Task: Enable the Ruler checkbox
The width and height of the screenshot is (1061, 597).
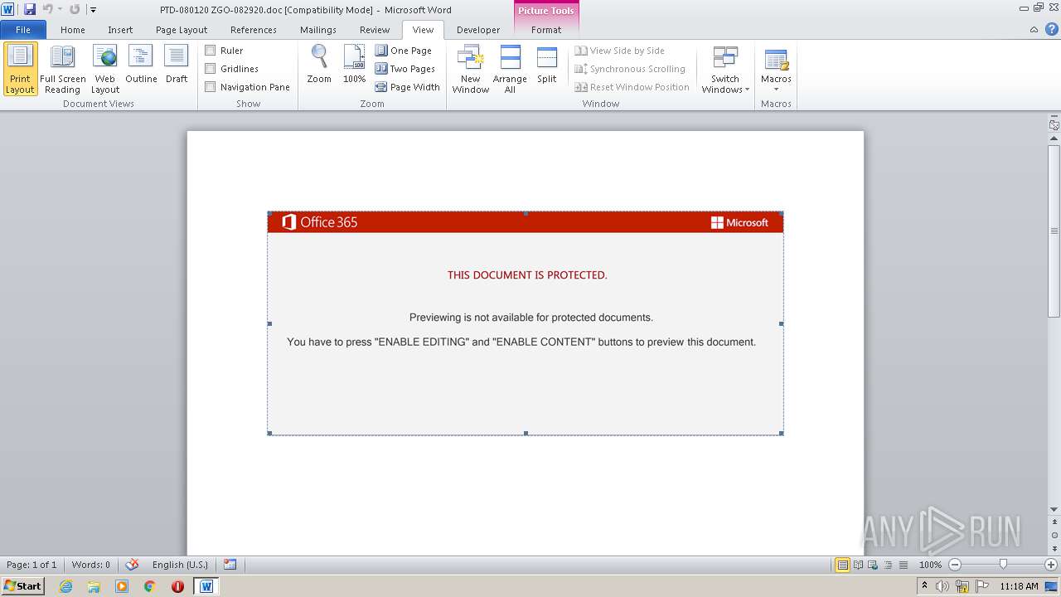Action: [211, 51]
